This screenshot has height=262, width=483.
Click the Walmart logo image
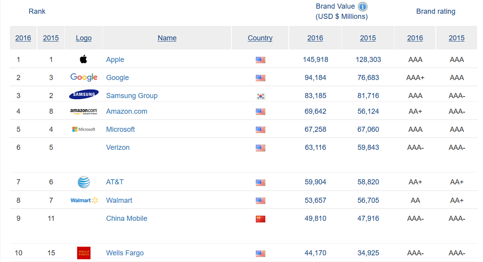point(84,200)
